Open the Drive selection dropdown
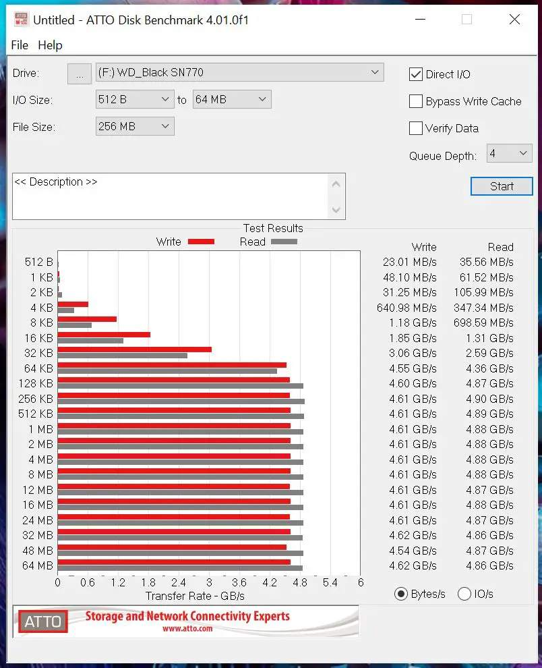This screenshot has width=542, height=668. click(x=240, y=72)
